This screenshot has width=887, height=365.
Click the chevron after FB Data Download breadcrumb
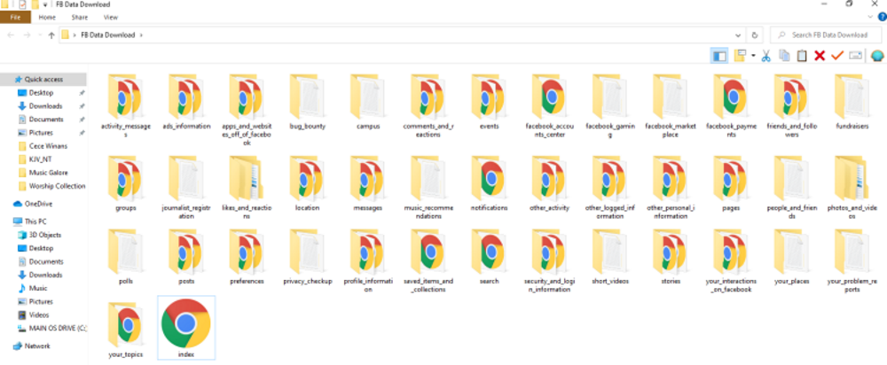pos(141,35)
